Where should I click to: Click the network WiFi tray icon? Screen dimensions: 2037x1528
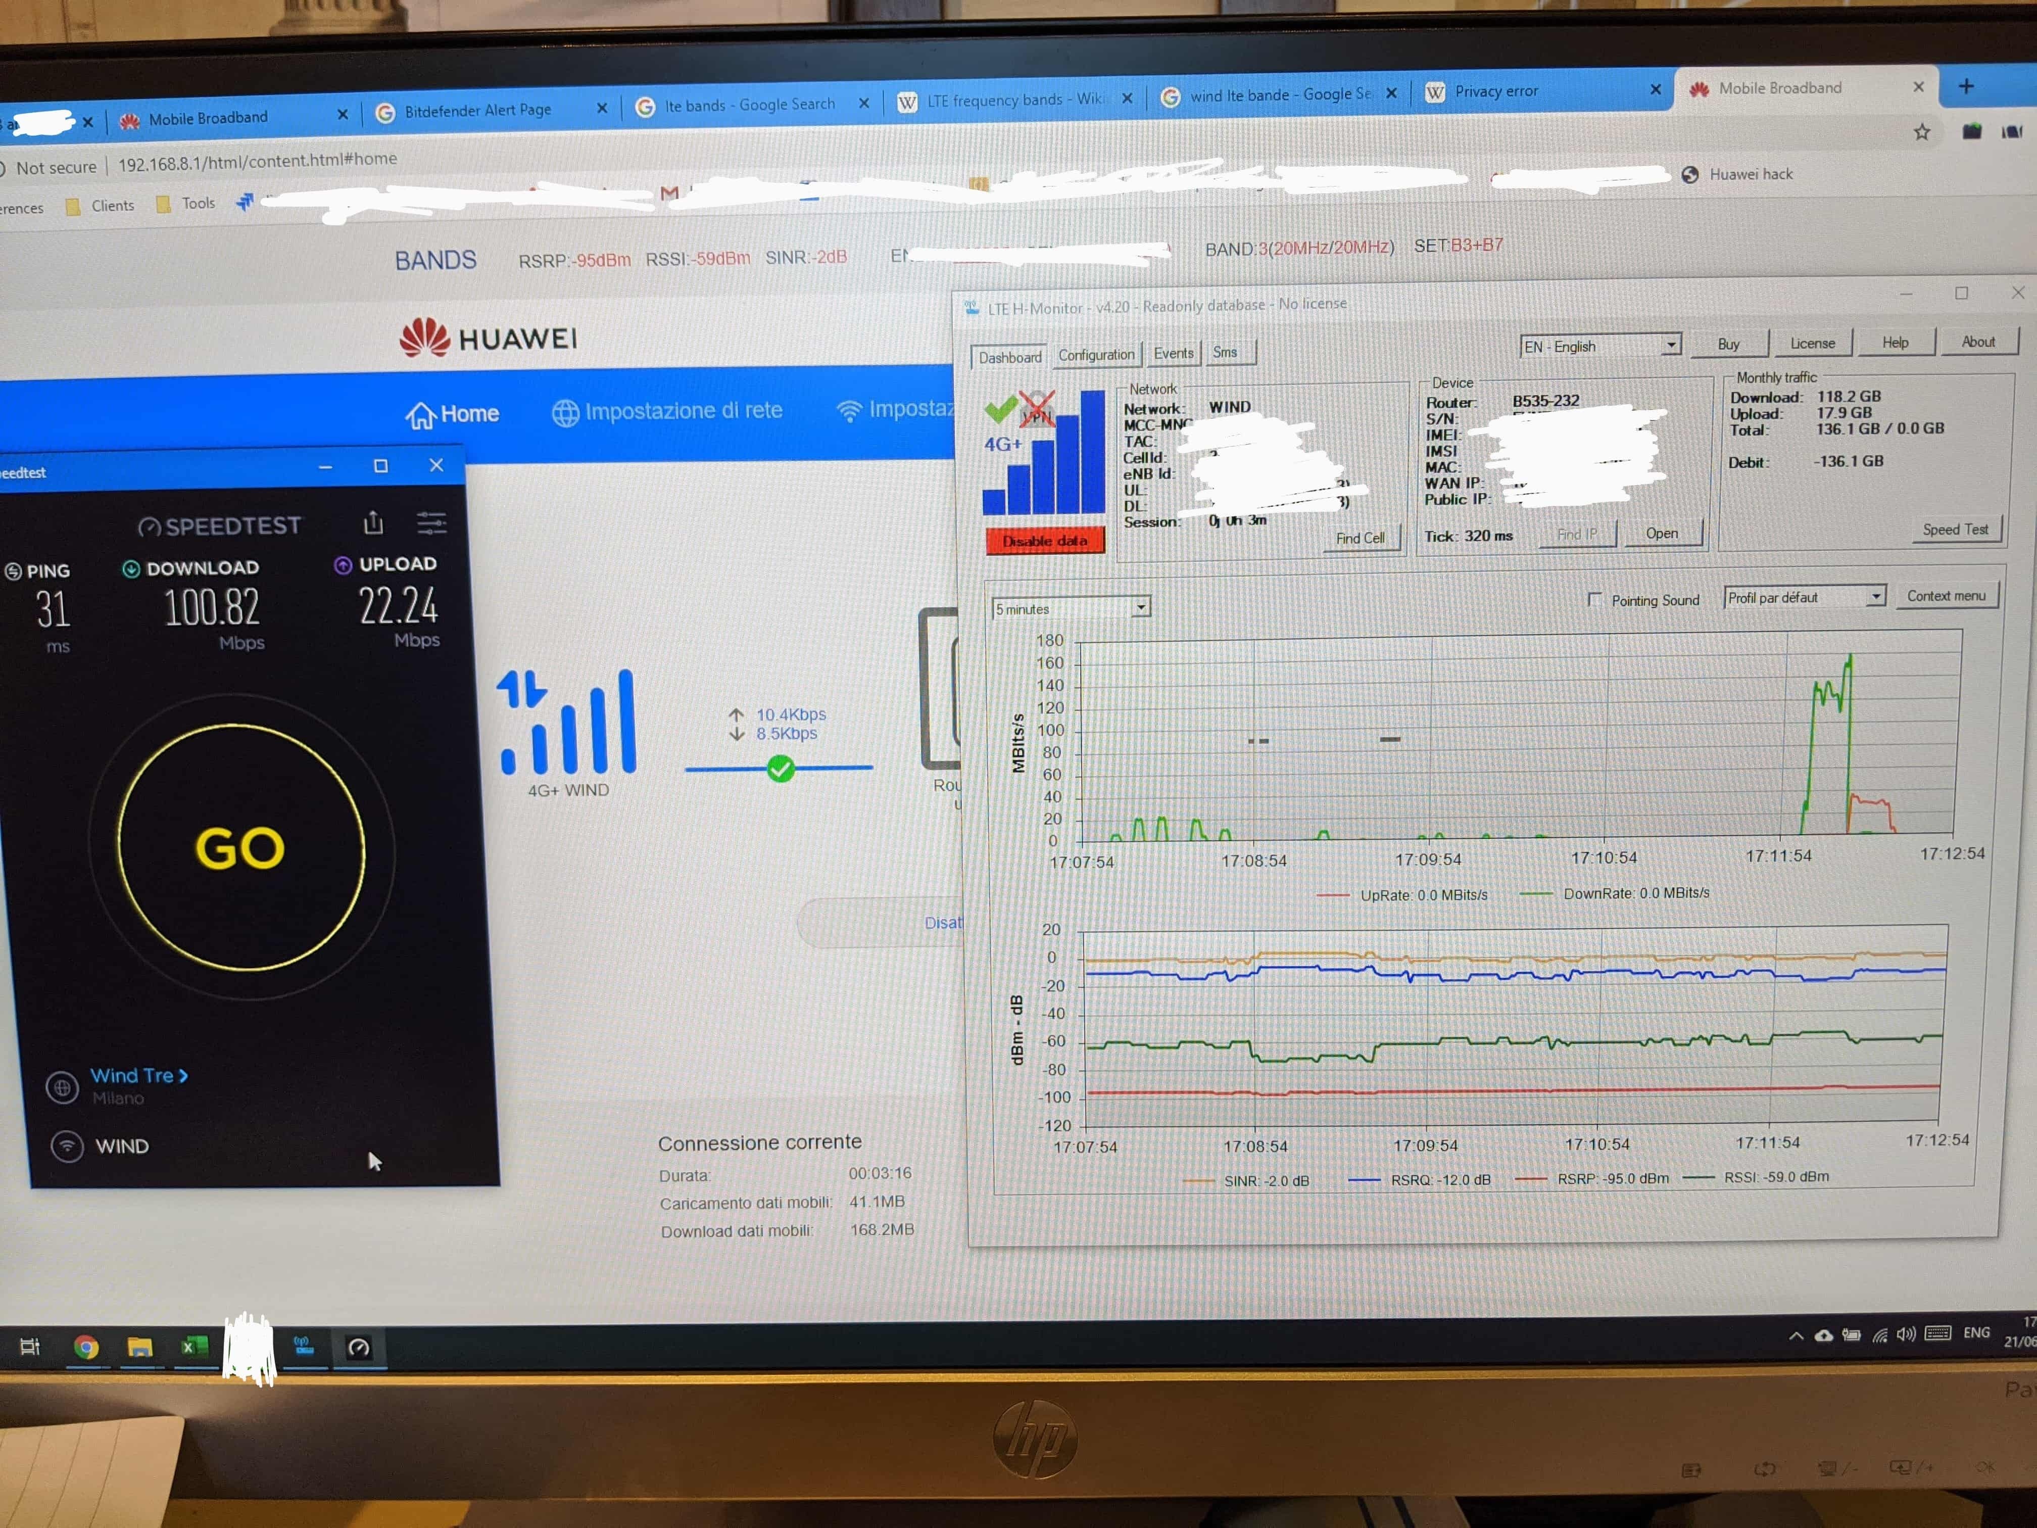pos(1879,1334)
